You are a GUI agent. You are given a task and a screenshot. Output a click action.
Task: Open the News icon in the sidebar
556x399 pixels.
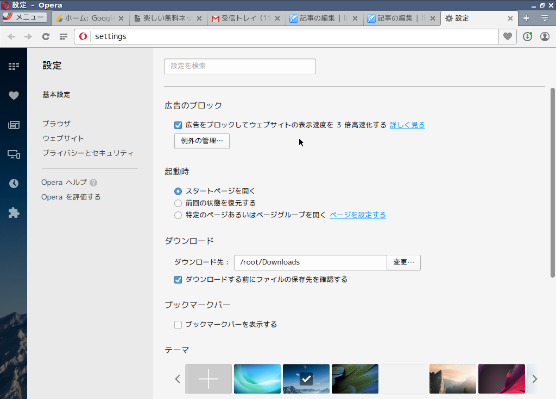[x=14, y=125]
